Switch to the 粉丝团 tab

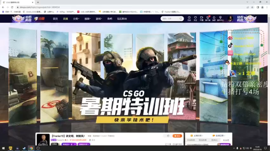pos(226,140)
